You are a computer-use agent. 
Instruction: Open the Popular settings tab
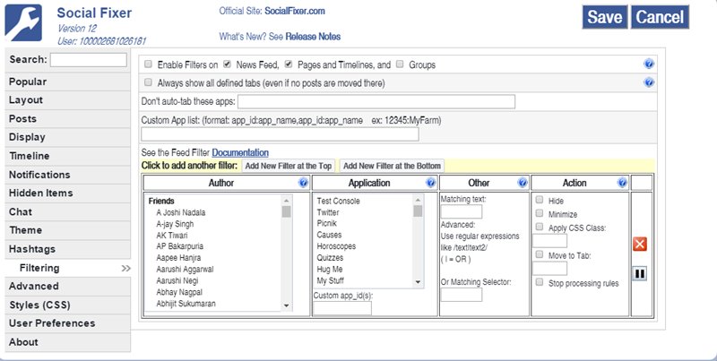[67, 82]
